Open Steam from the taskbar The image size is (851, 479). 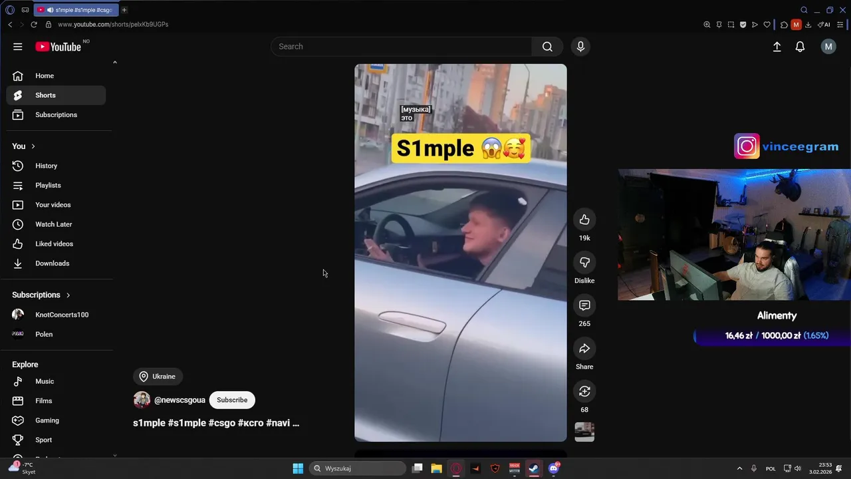[x=534, y=468]
